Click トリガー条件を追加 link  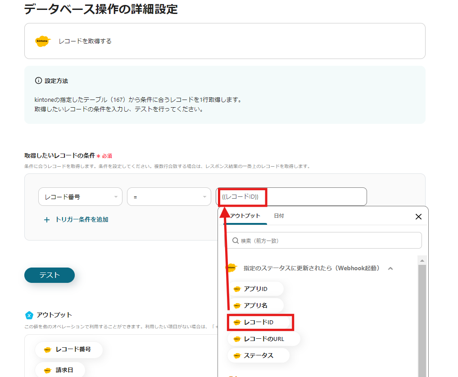[81, 220]
